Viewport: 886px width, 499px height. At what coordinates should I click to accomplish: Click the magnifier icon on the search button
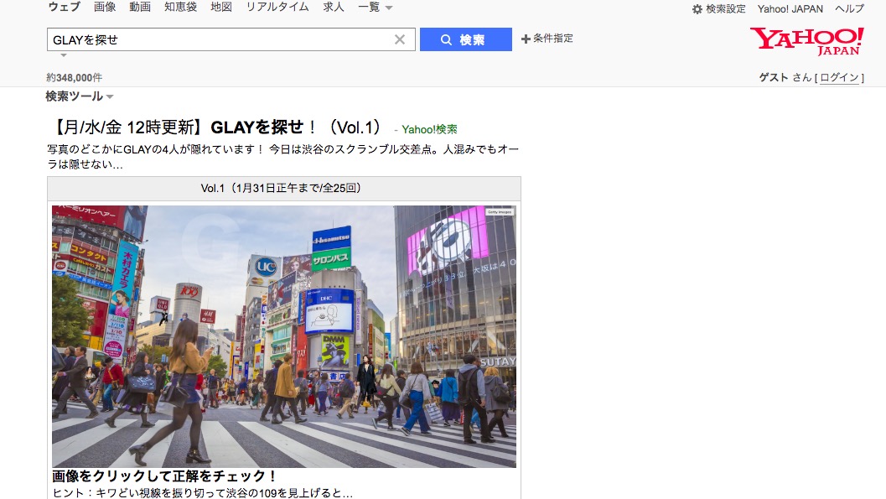446,39
